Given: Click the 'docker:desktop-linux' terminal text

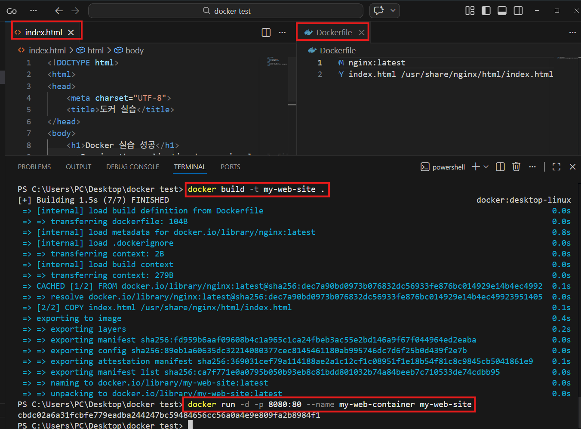Looking at the screenshot, I should pyautogui.click(x=523, y=200).
